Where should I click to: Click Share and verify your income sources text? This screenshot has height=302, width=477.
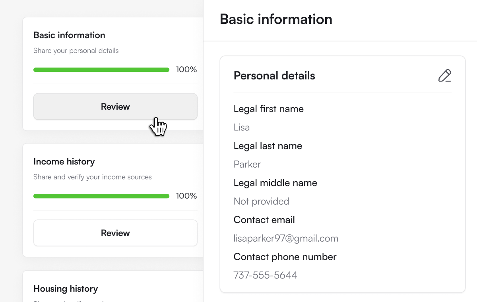[x=93, y=177]
